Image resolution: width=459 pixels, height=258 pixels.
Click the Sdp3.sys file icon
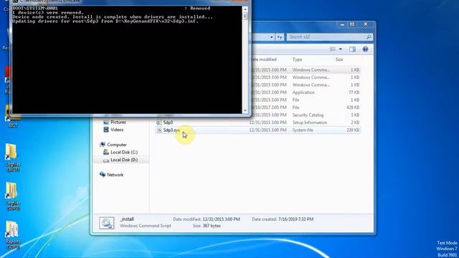pyautogui.click(x=159, y=130)
